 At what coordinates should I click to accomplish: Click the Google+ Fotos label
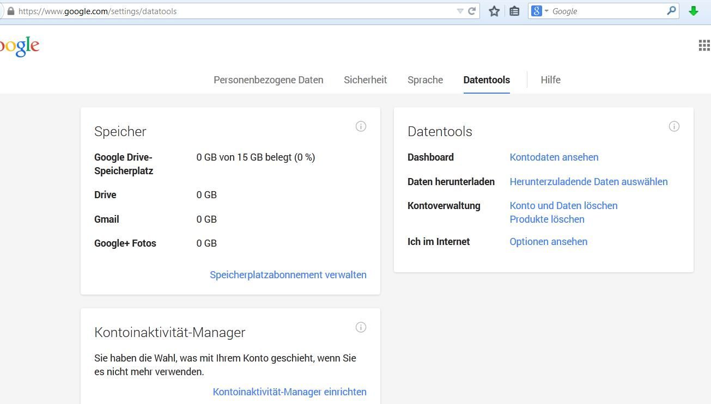click(x=125, y=243)
